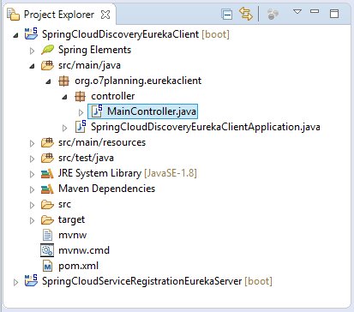
Task: Collapse the SpringCloudDiscoveryEurekaClient project
Action: [15, 35]
